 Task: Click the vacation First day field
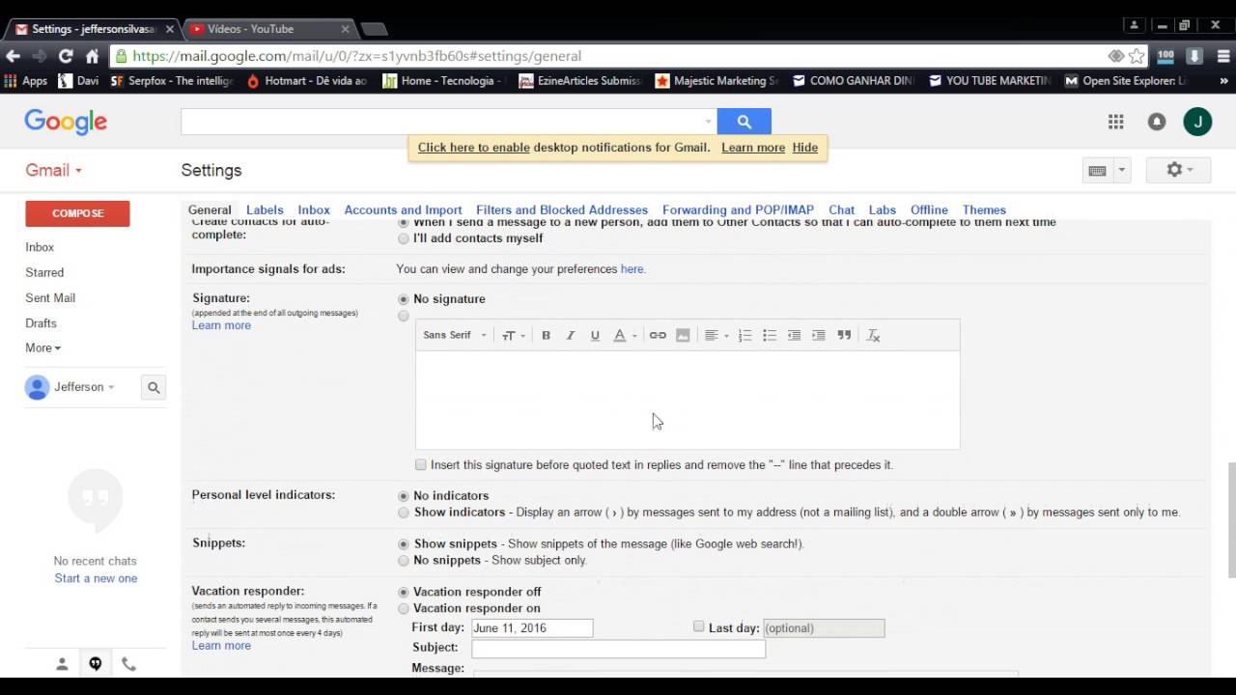coord(532,627)
